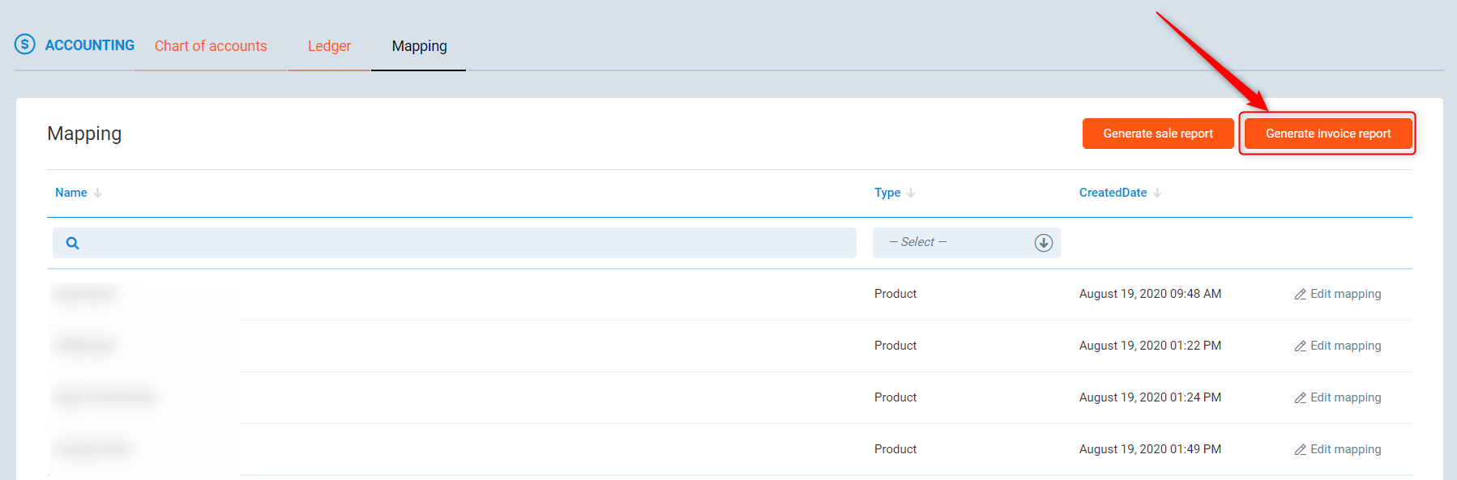Open the Type Select dropdown
This screenshot has width=1457, height=480.
pos(956,243)
